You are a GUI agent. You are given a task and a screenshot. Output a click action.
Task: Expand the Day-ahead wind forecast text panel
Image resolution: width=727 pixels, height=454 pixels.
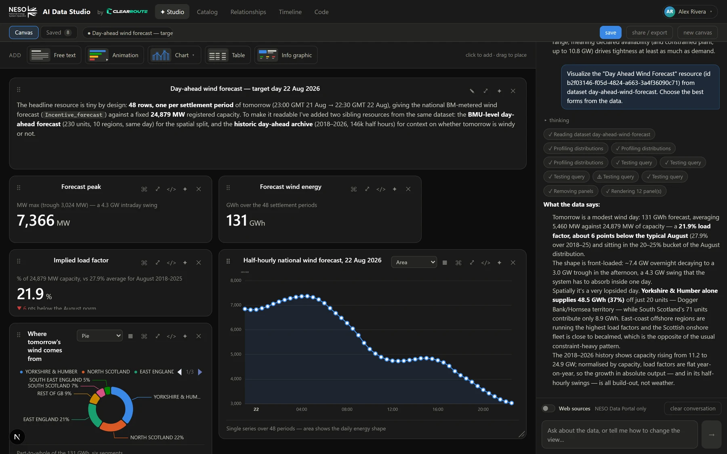tap(485, 91)
